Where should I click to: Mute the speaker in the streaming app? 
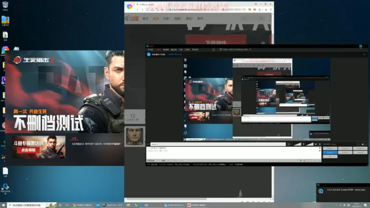(316, 144)
